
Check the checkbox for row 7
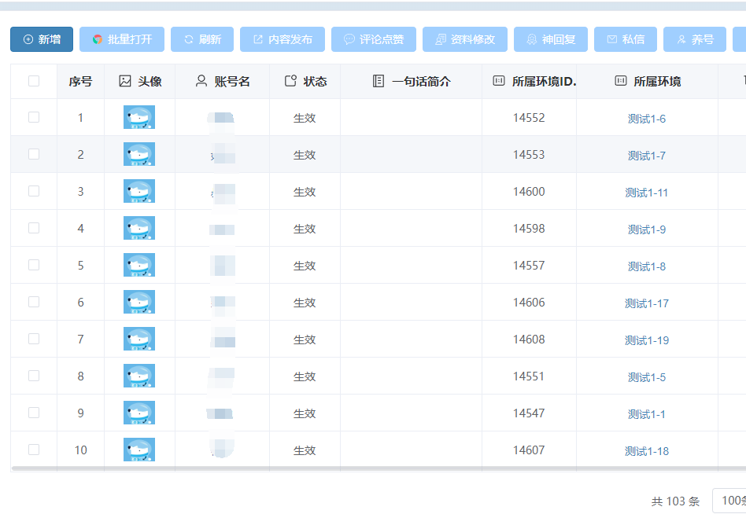[32, 340]
